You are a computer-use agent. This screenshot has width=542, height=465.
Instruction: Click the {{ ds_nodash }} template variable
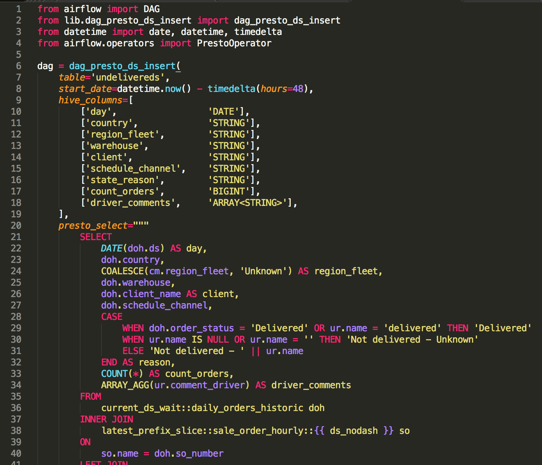(354, 431)
